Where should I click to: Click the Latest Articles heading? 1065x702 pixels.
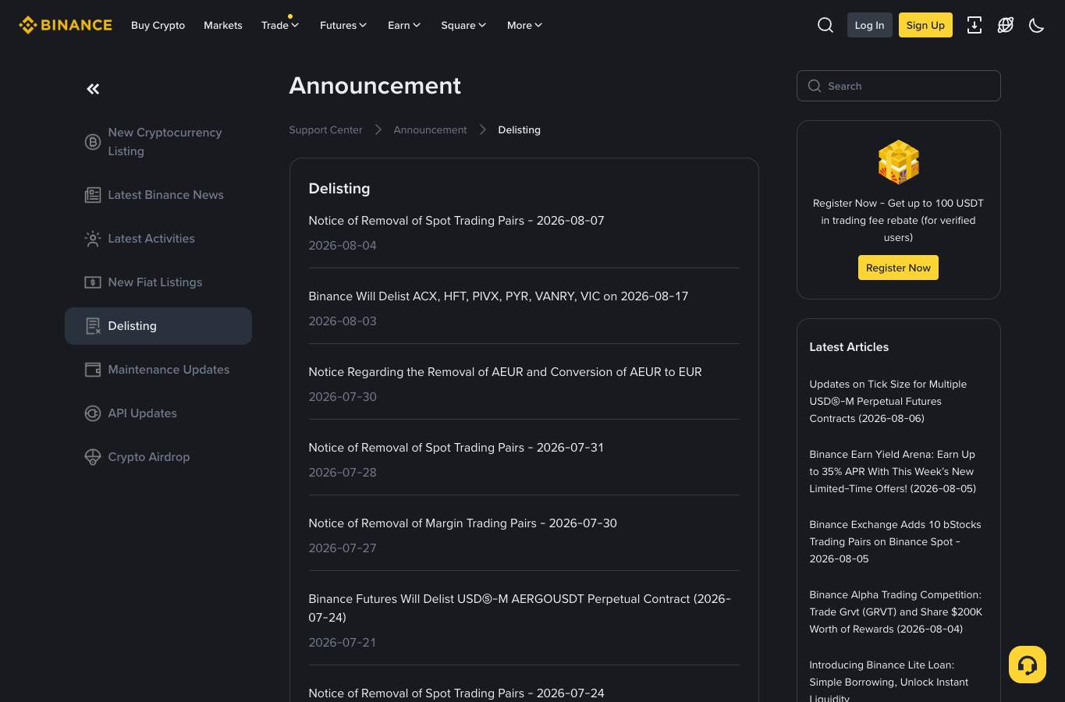pos(849,347)
